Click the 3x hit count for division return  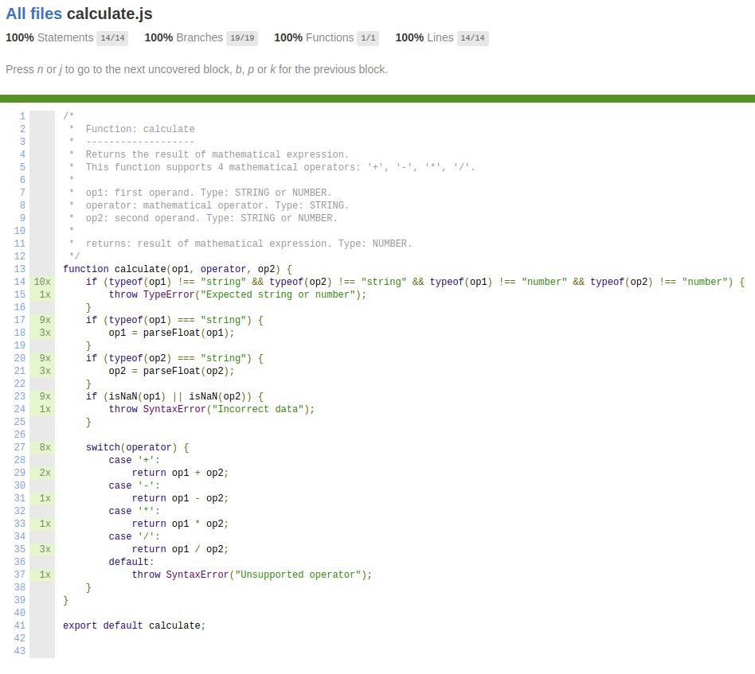[x=42, y=549]
